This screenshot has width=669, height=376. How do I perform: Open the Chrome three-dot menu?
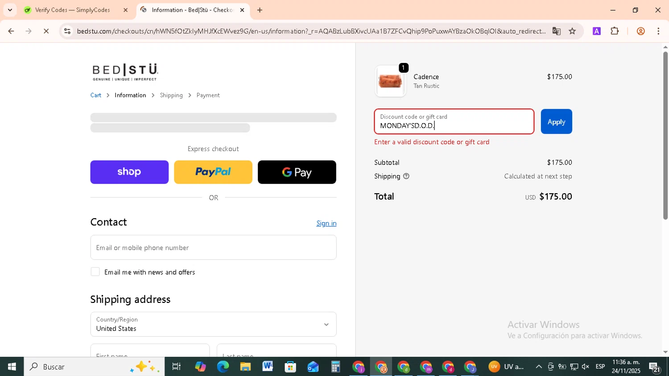[x=658, y=31]
